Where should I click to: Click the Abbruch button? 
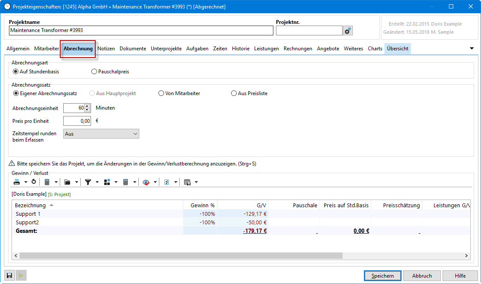tap(422, 276)
